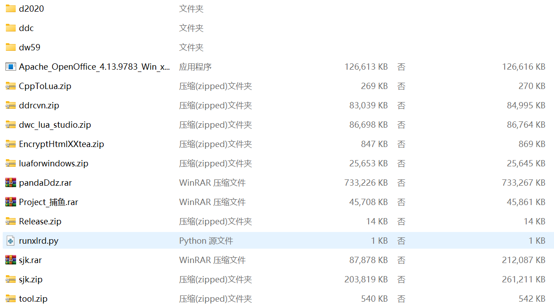Screen dimensions: 554x308
Task: Click the "Python 源文件" type text
Action: 206,241
